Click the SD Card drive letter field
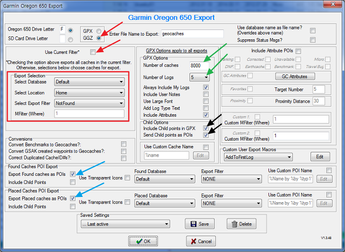Screen dimensions: 345x252 coord(63,39)
